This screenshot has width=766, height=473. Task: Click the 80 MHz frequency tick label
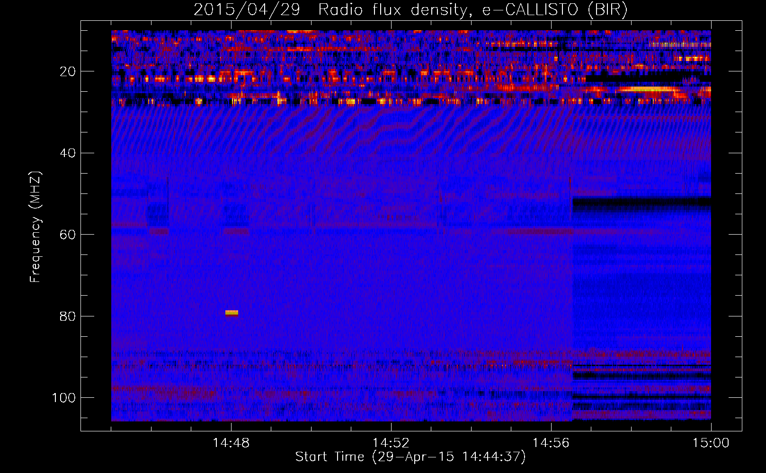pyautogui.click(x=68, y=316)
